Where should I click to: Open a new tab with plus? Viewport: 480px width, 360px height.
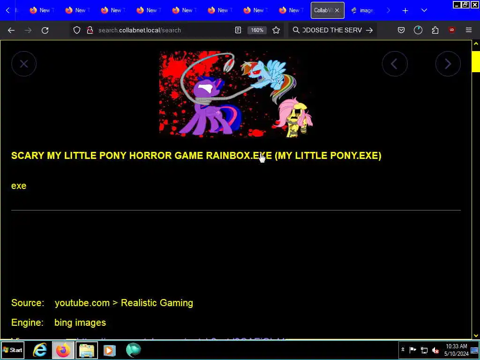(405, 11)
